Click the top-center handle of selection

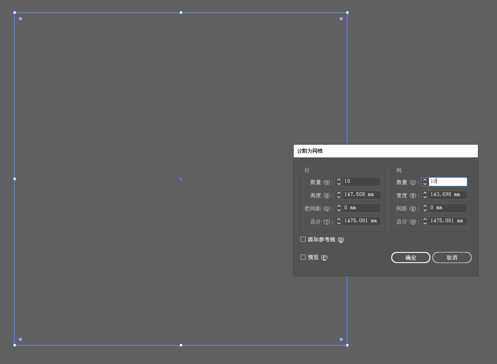(x=181, y=13)
